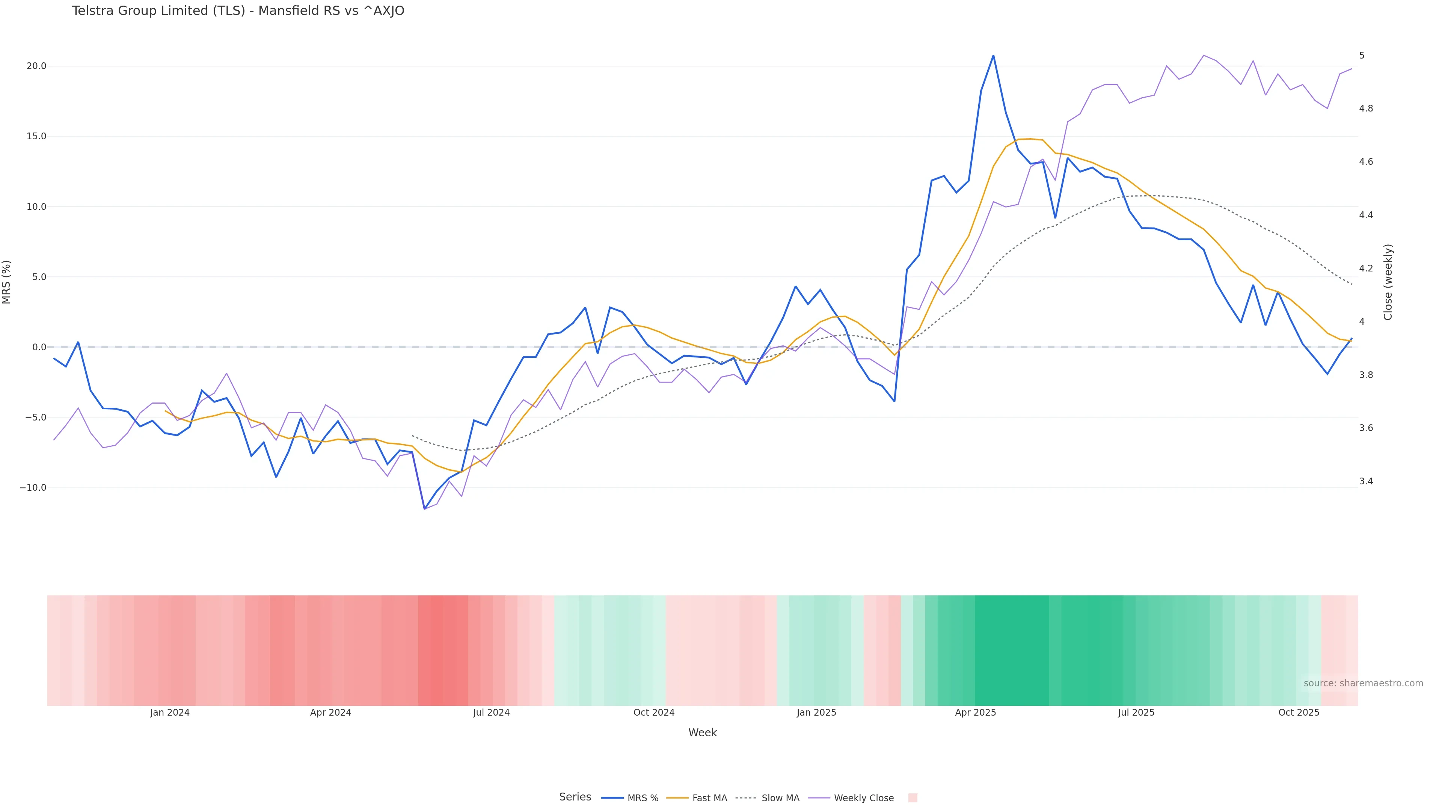Click the pink swatch in the legend
The width and height of the screenshot is (1442, 811).
pyautogui.click(x=913, y=798)
